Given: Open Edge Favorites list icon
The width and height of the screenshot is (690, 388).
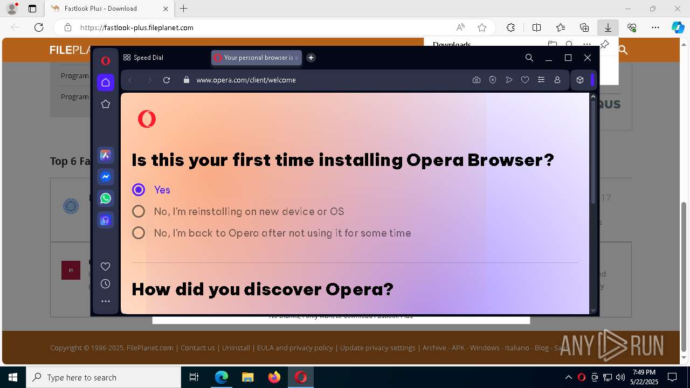Looking at the screenshot, I should [561, 27].
